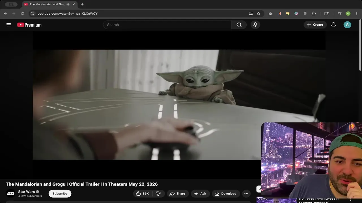Click into the YouTube Search box

[x=167, y=25]
